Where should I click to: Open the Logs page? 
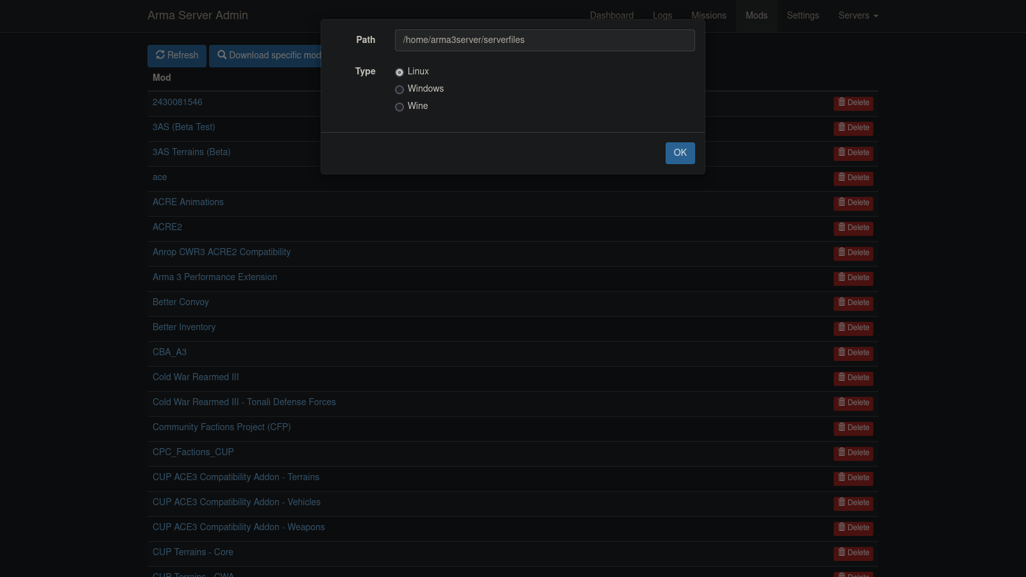(x=662, y=15)
